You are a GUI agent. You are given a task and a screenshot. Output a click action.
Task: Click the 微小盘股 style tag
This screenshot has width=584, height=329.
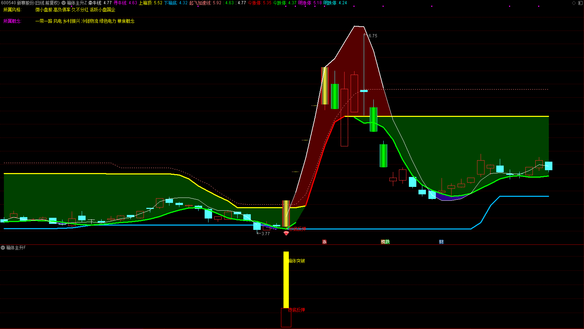point(44,10)
